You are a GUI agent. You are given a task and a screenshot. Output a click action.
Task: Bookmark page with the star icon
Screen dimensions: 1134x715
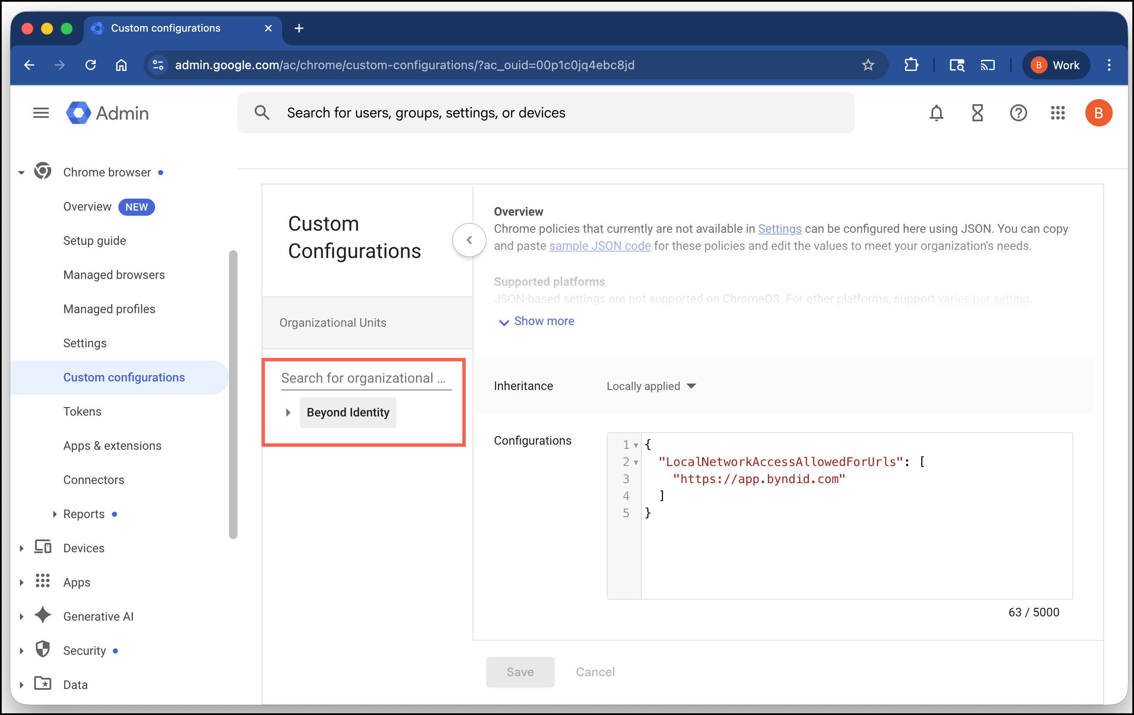[868, 65]
